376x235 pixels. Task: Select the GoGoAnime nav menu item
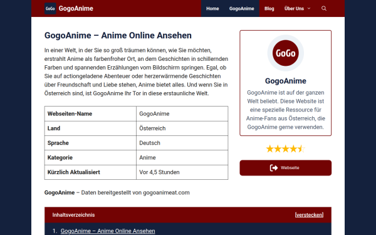[241, 8]
